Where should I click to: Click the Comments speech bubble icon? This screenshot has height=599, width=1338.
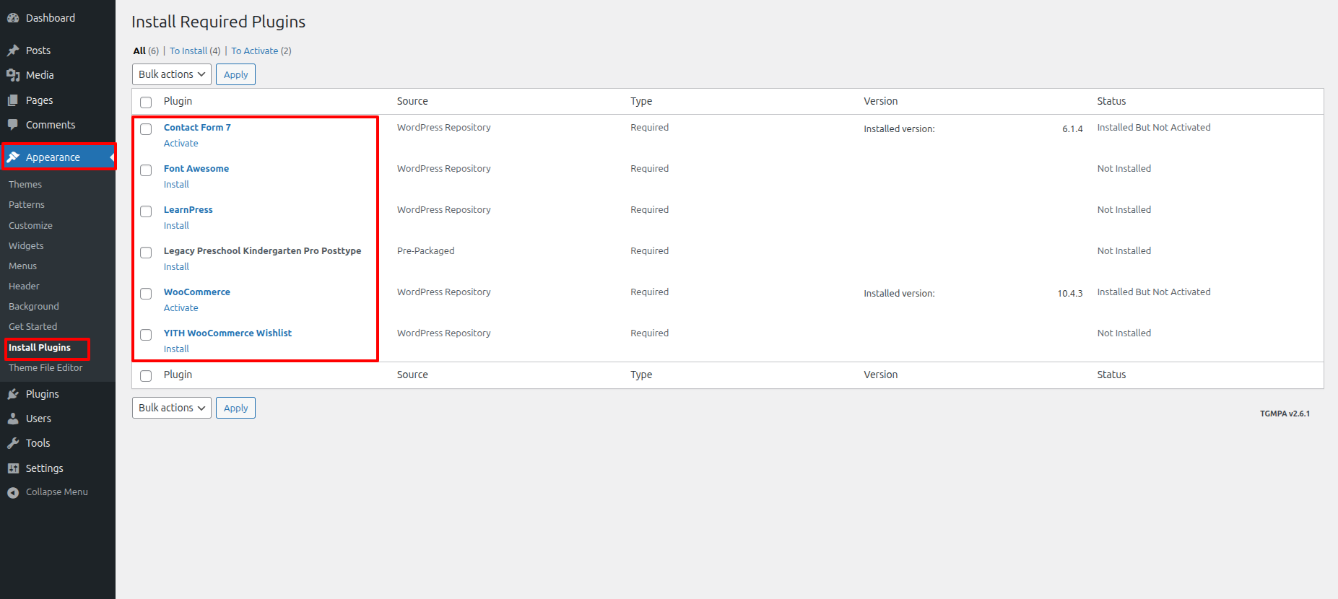point(13,125)
